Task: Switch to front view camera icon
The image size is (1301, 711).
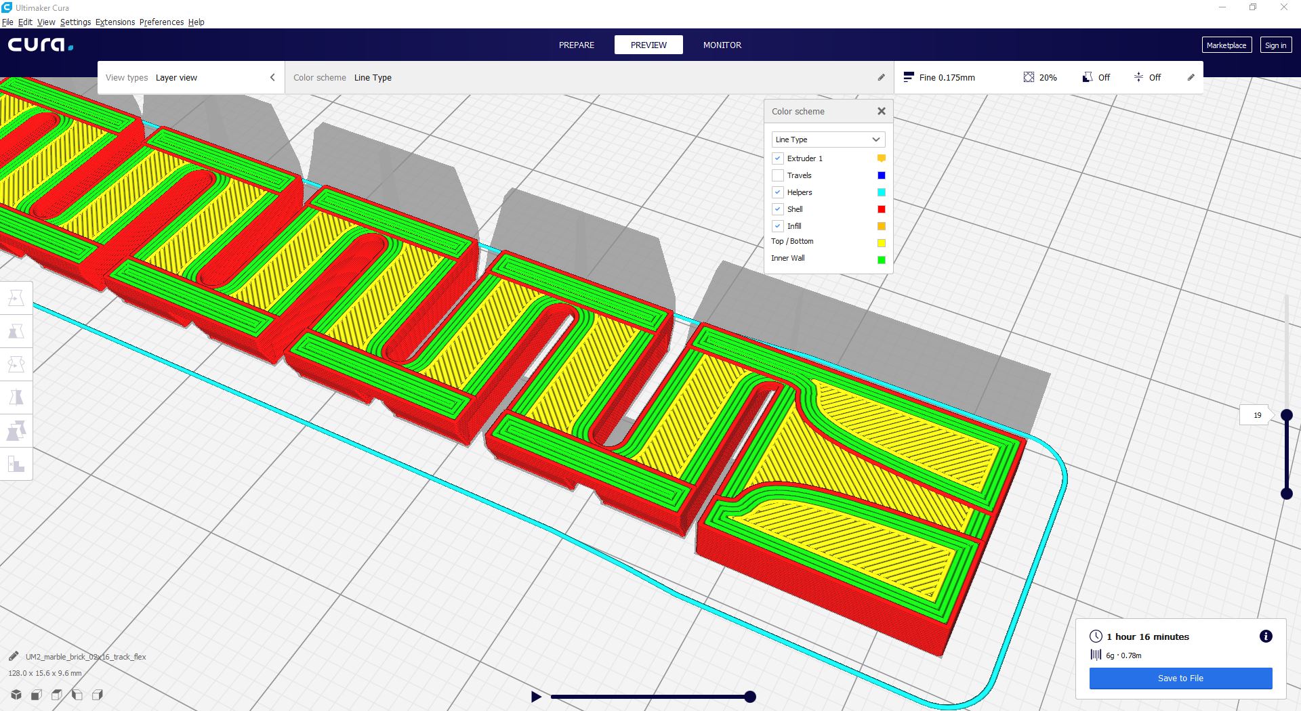Action: 37,695
